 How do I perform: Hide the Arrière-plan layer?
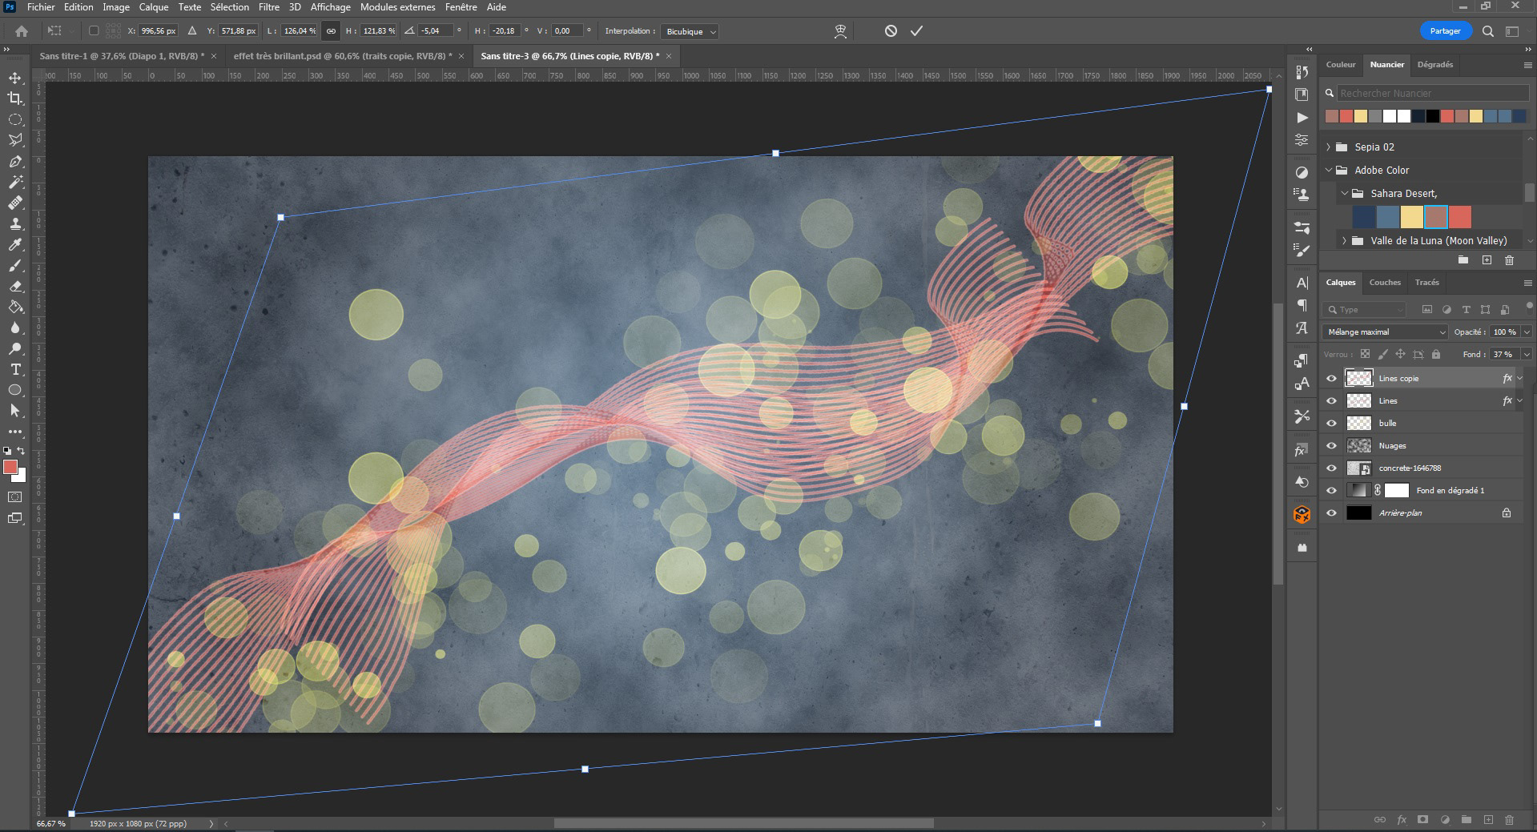click(1331, 512)
